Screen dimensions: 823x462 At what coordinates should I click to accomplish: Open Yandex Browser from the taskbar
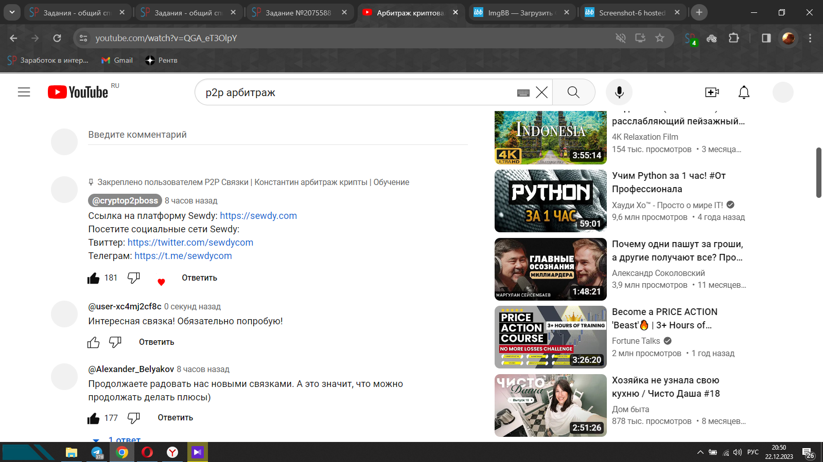coord(172,452)
